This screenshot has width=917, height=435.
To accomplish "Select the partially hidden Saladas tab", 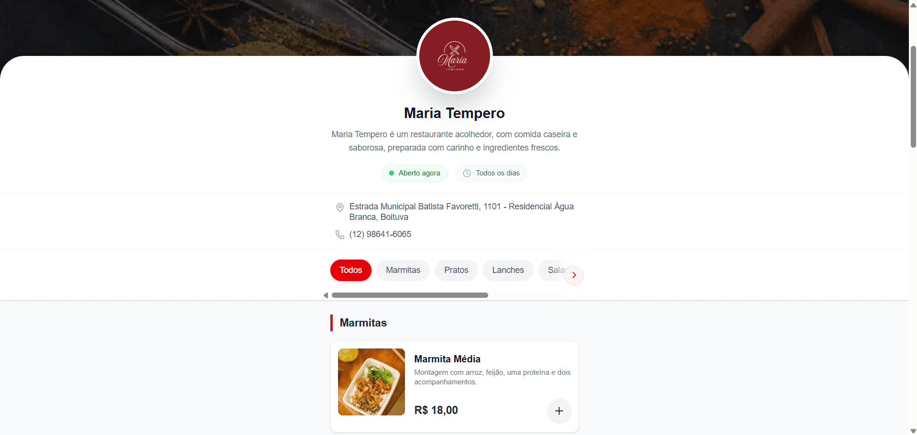I will coord(553,270).
